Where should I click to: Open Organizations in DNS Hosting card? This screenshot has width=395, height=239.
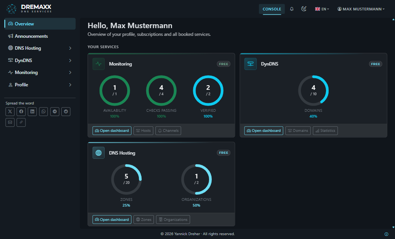pos(173,219)
